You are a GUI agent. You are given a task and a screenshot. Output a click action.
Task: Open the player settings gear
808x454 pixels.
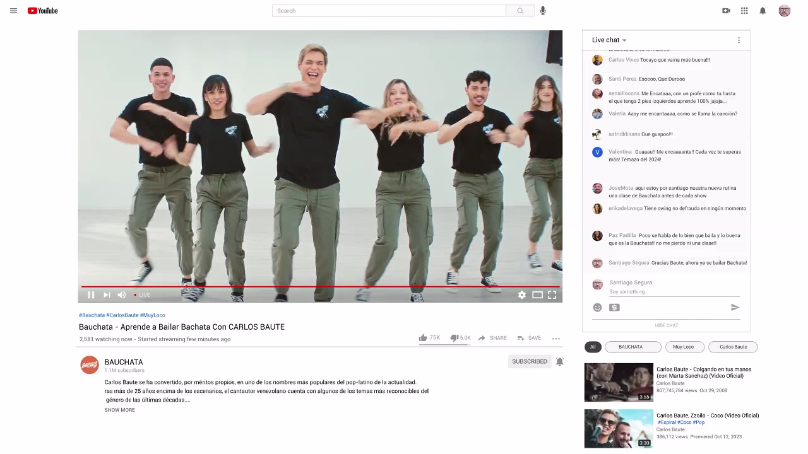click(x=522, y=294)
